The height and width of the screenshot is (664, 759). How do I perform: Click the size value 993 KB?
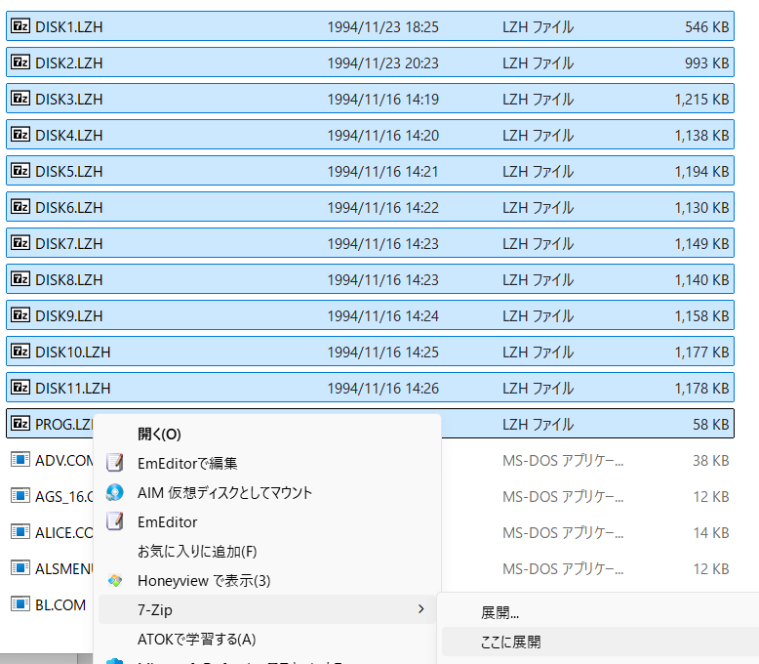(x=706, y=63)
